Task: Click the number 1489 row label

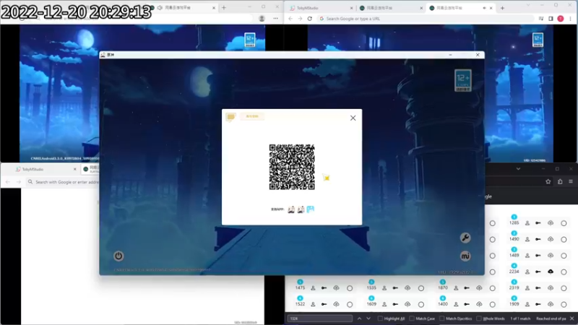Action: (x=514, y=256)
